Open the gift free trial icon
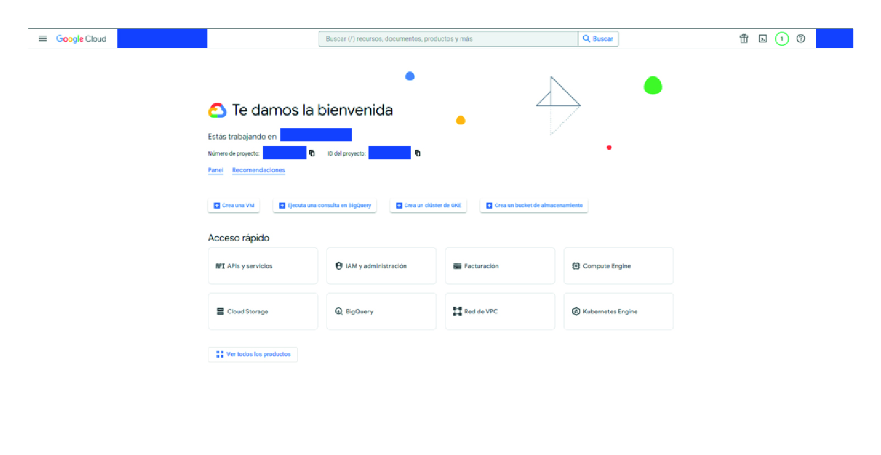The image size is (881, 455). tap(744, 39)
